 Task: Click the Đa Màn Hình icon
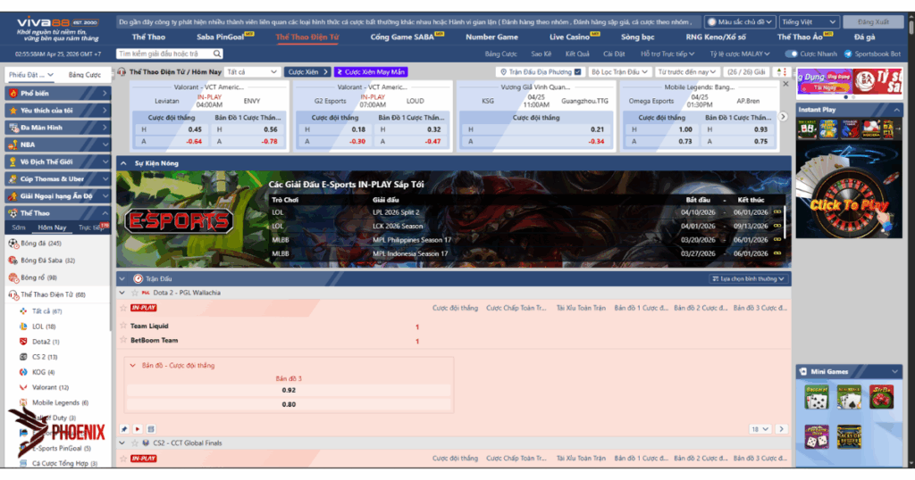(x=13, y=128)
